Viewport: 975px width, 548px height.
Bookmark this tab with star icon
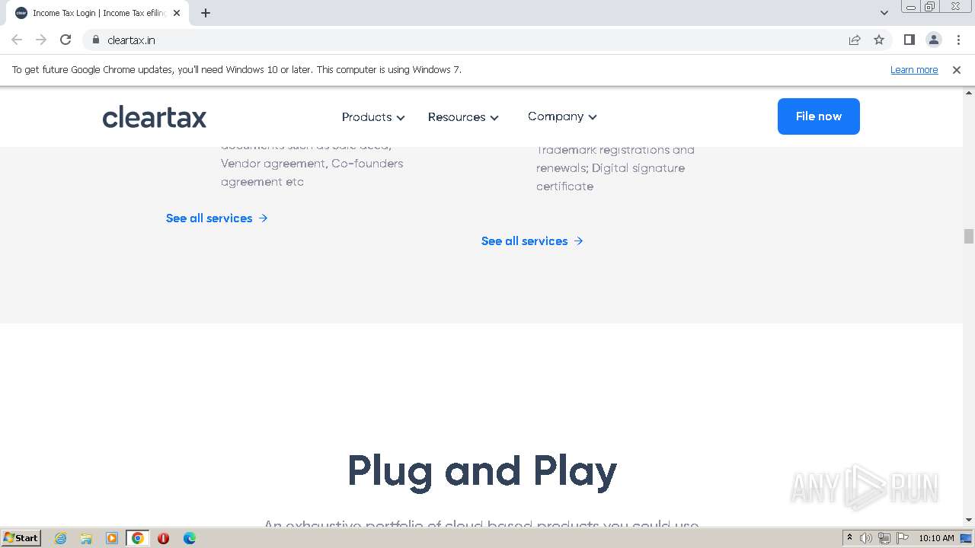[879, 40]
